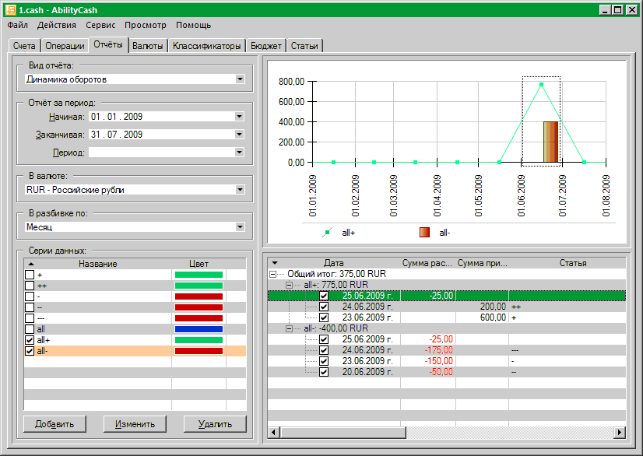643x456 pixels.
Task: Open the Вид отчёта dropdown
Action: click(x=240, y=79)
